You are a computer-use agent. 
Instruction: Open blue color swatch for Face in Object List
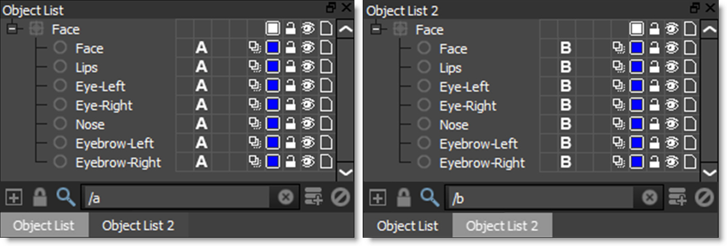[273, 48]
